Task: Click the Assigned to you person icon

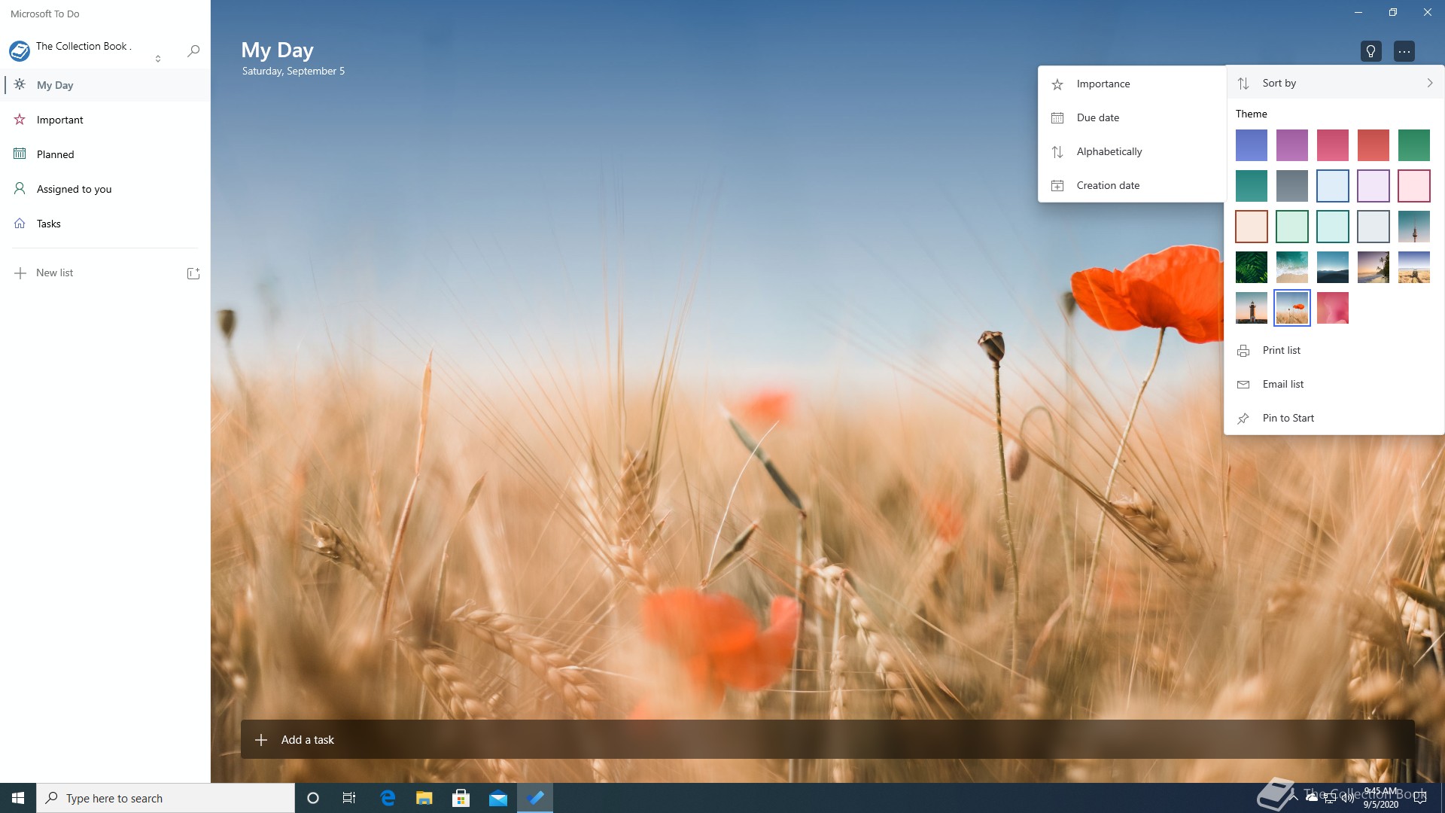Action: pyautogui.click(x=20, y=188)
